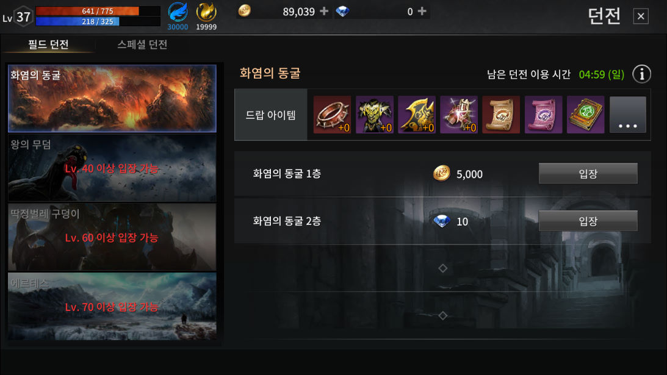Viewport: 667px width, 375px height.
Task: Select the 화염의 동굴 dungeon thumbnail
Action: (x=112, y=98)
